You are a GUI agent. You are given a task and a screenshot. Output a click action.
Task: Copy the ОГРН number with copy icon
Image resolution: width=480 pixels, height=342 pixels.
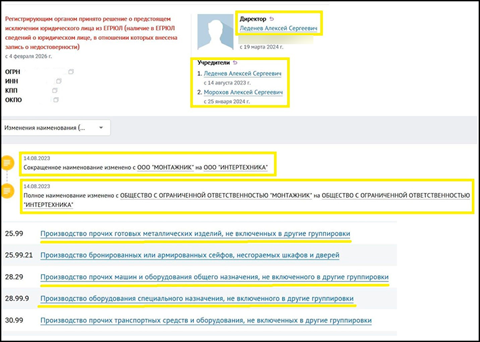pyautogui.click(x=71, y=71)
